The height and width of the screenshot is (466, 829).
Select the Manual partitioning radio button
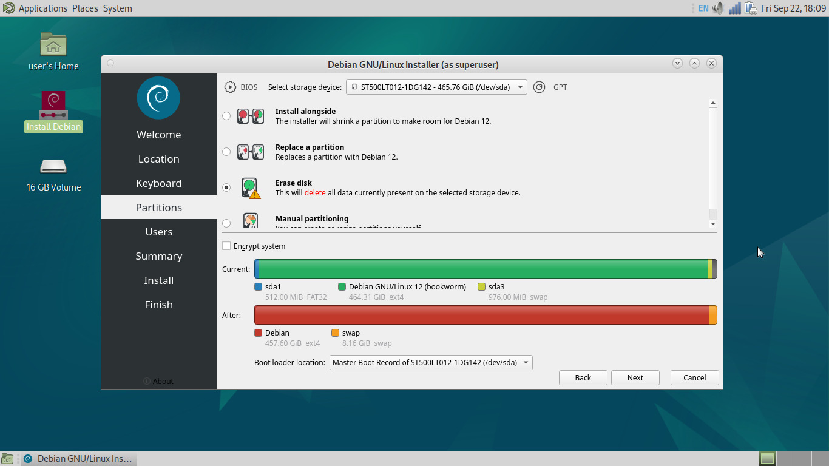coord(226,223)
